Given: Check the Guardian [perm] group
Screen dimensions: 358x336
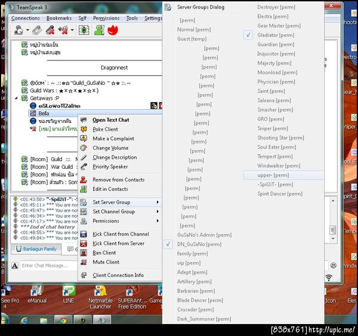Looking at the screenshot, I should 276,45.
